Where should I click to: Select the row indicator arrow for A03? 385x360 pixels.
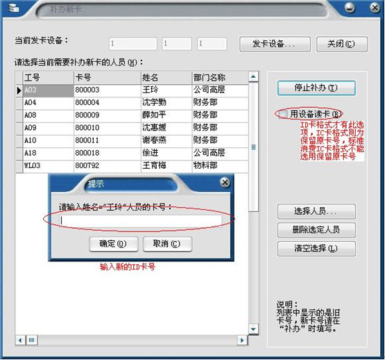click(19, 90)
